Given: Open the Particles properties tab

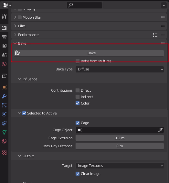Looking at the screenshot, I should (x=4, y=105).
